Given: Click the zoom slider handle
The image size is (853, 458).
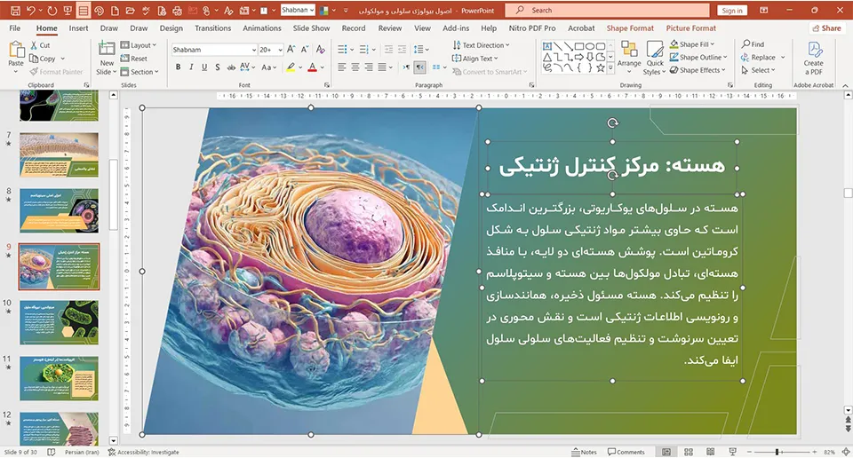Looking at the screenshot, I should pos(777,452).
